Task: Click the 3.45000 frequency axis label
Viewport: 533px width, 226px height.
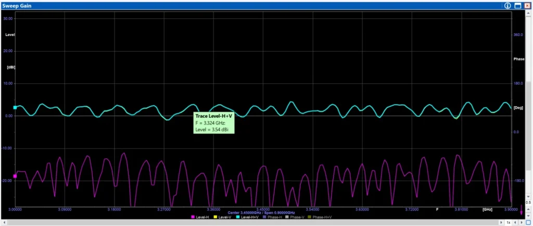Action: pos(263,209)
